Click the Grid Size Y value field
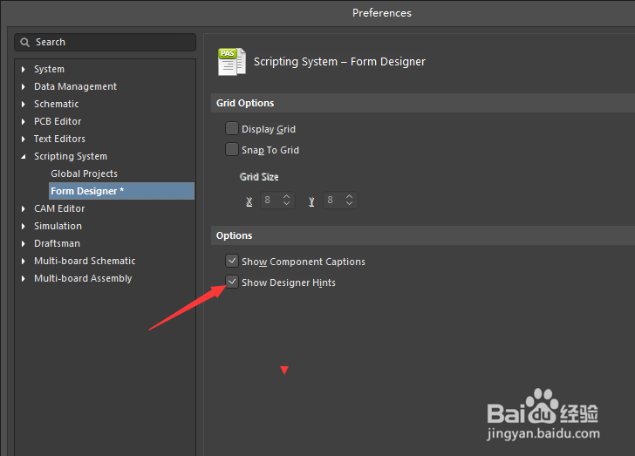Screen dimensions: 635x456 [333, 200]
